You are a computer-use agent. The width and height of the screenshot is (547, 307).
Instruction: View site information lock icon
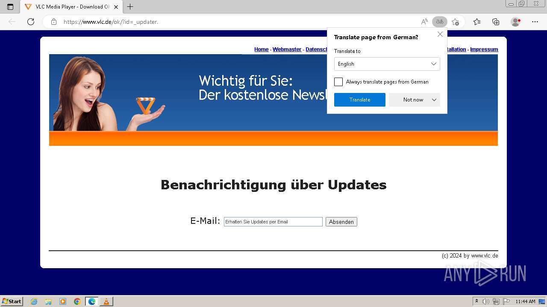54,22
